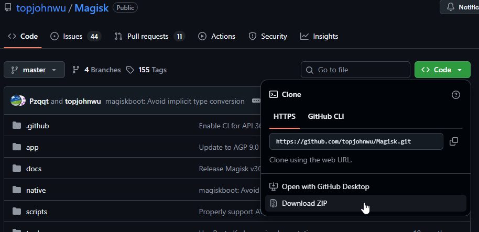The image size is (479, 232).
Task: Click the magnifier icon in Go to file
Action: click(x=309, y=70)
